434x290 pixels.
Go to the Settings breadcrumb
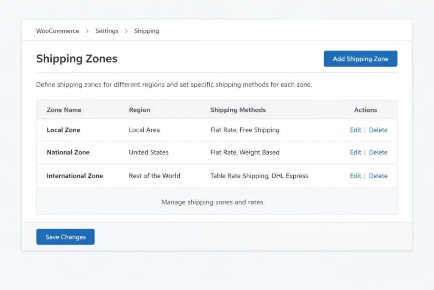coord(107,31)
